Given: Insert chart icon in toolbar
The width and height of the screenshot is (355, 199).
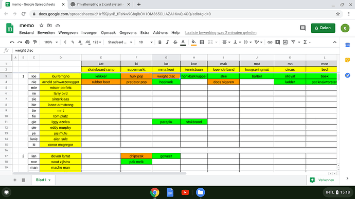Looking at the screenshot, I should [285, 42].
